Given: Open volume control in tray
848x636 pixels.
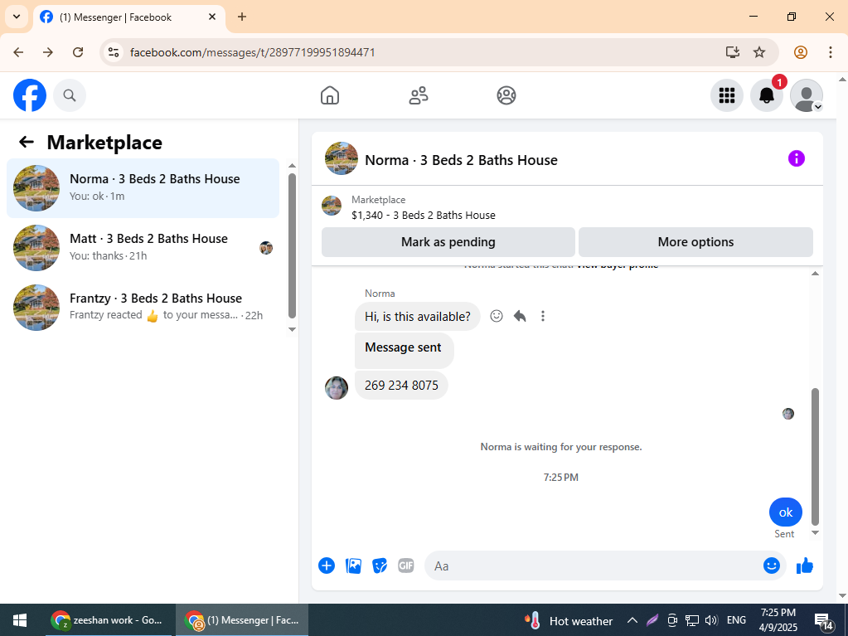Looking at the screenshot, I should tap(711, 620).
